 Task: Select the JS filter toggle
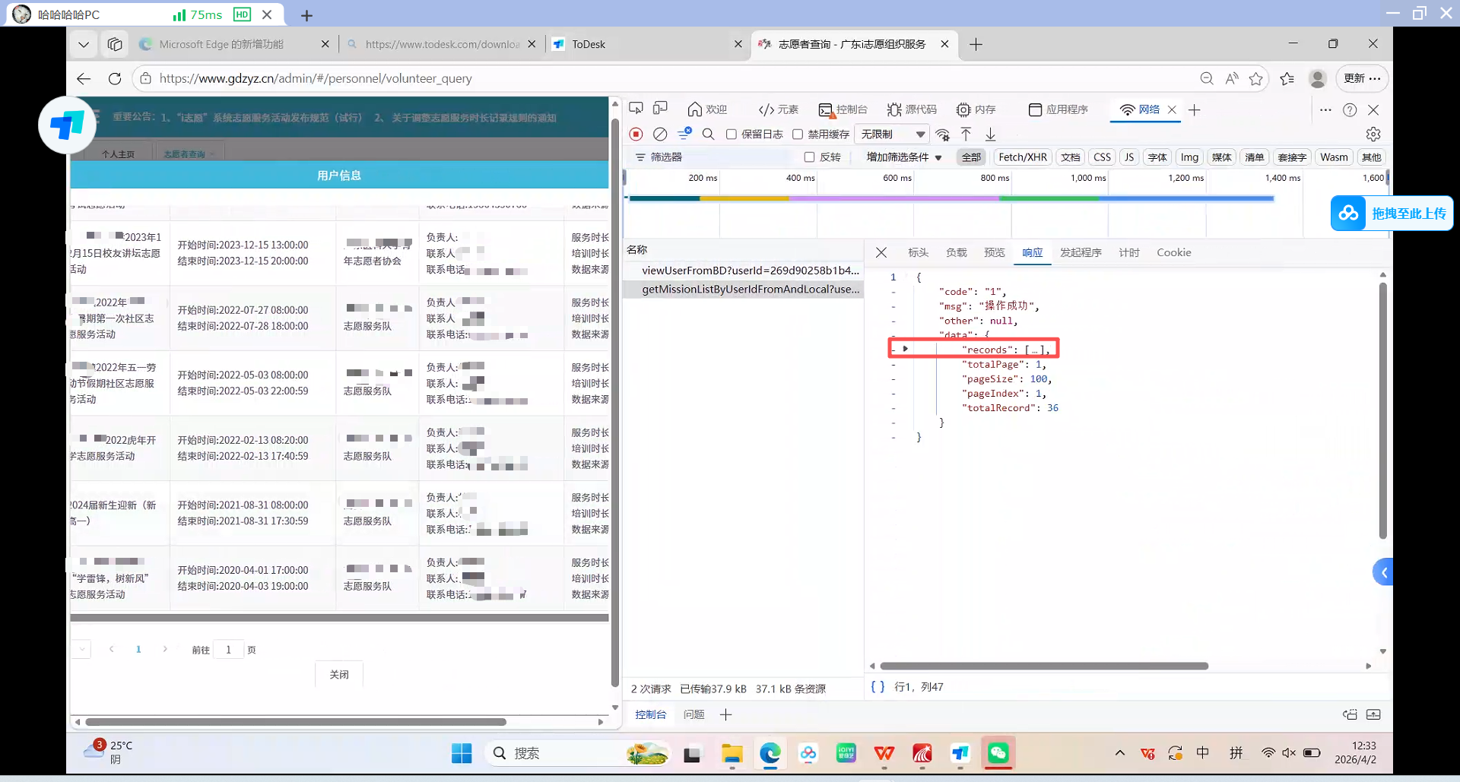pyautogui.click(x=1129, y=157)
